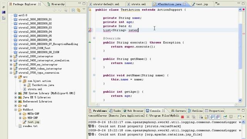Fold the execute() method

tap(94, 38)
